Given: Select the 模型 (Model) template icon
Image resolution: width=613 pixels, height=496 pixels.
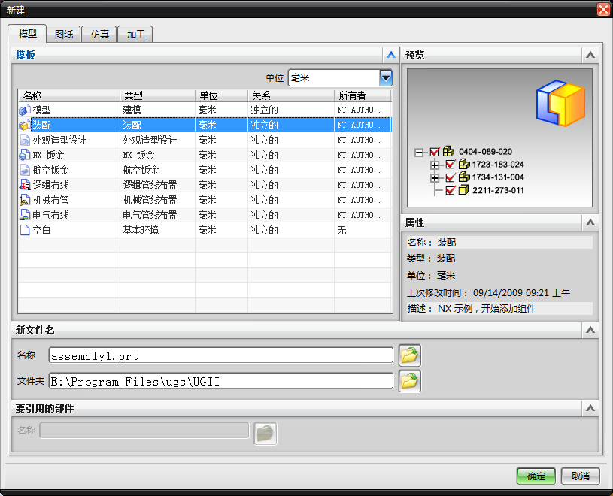Looking at the screenshot, I should click(x=24, y=110).
